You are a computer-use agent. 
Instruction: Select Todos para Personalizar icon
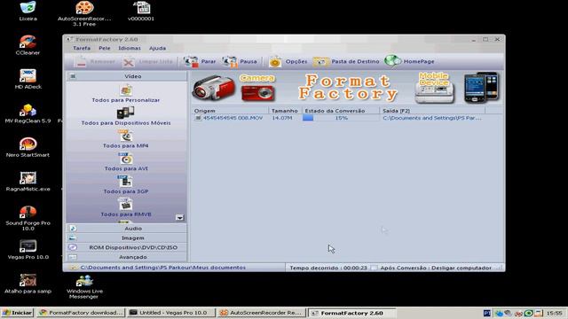(126, 90)
